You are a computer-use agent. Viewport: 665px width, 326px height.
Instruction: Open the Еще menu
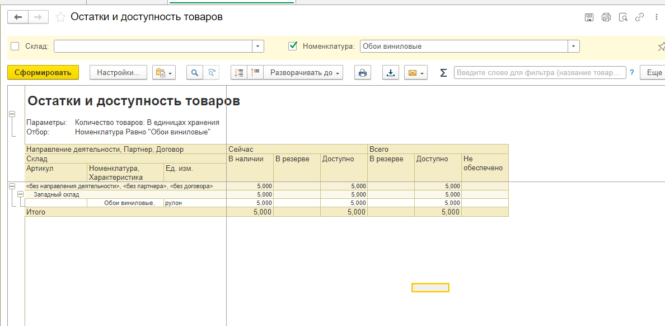(x=654, y=72)
